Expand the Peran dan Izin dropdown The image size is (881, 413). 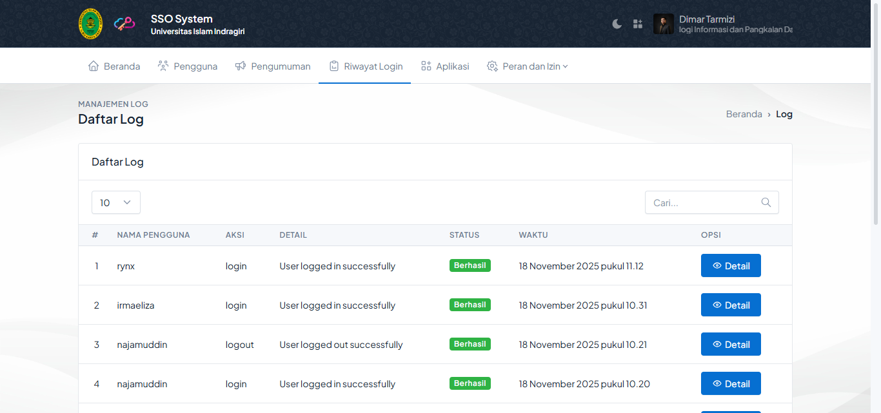coord(528,66)
